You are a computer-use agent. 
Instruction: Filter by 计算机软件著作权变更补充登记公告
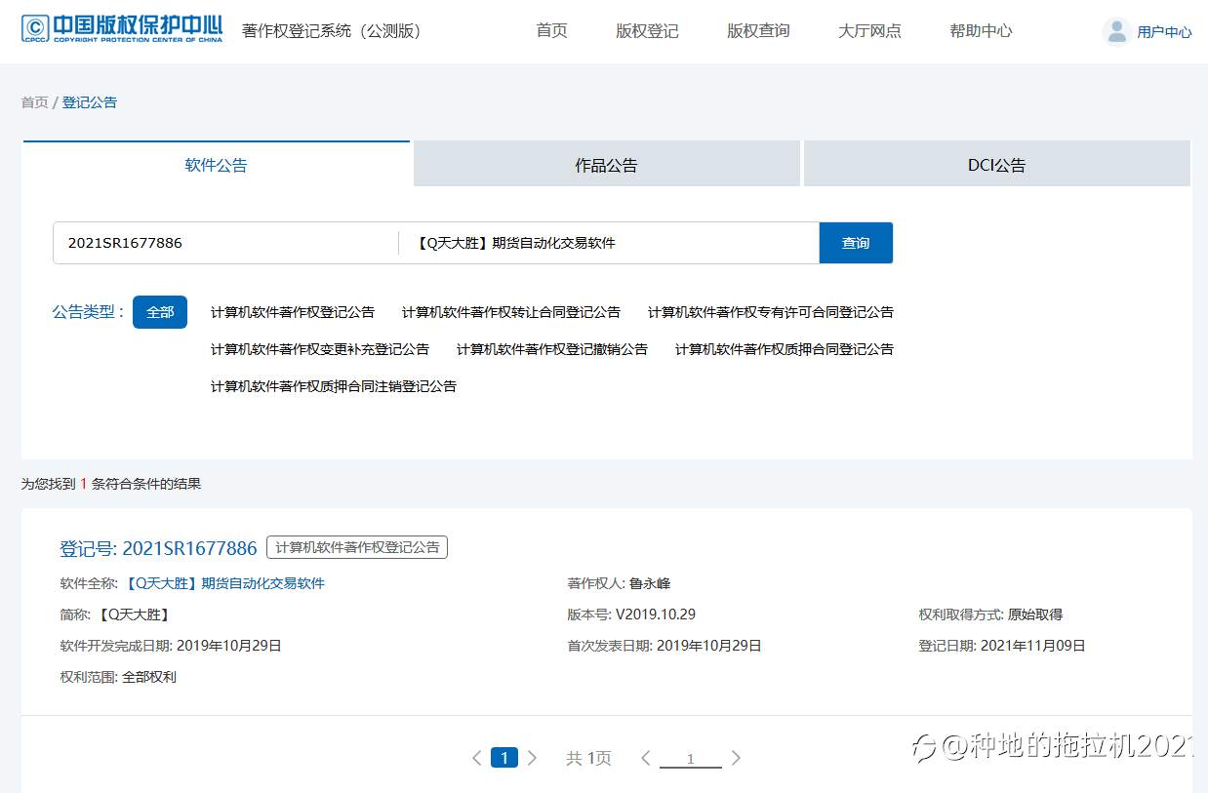[x=320, y=349]
